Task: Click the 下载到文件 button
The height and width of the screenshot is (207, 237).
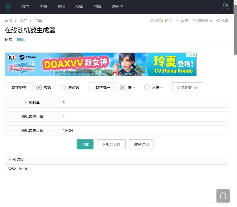Action: click(x=111, y=145)
